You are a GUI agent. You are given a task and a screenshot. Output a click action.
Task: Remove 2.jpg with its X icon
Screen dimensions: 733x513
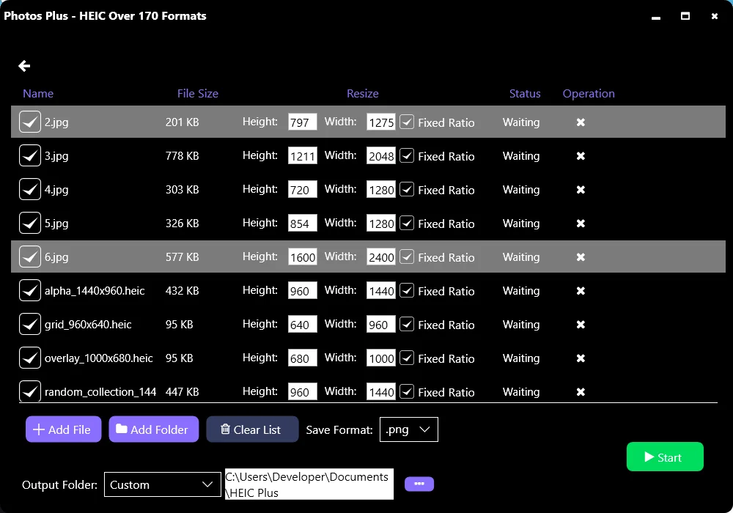pos(581,122)
